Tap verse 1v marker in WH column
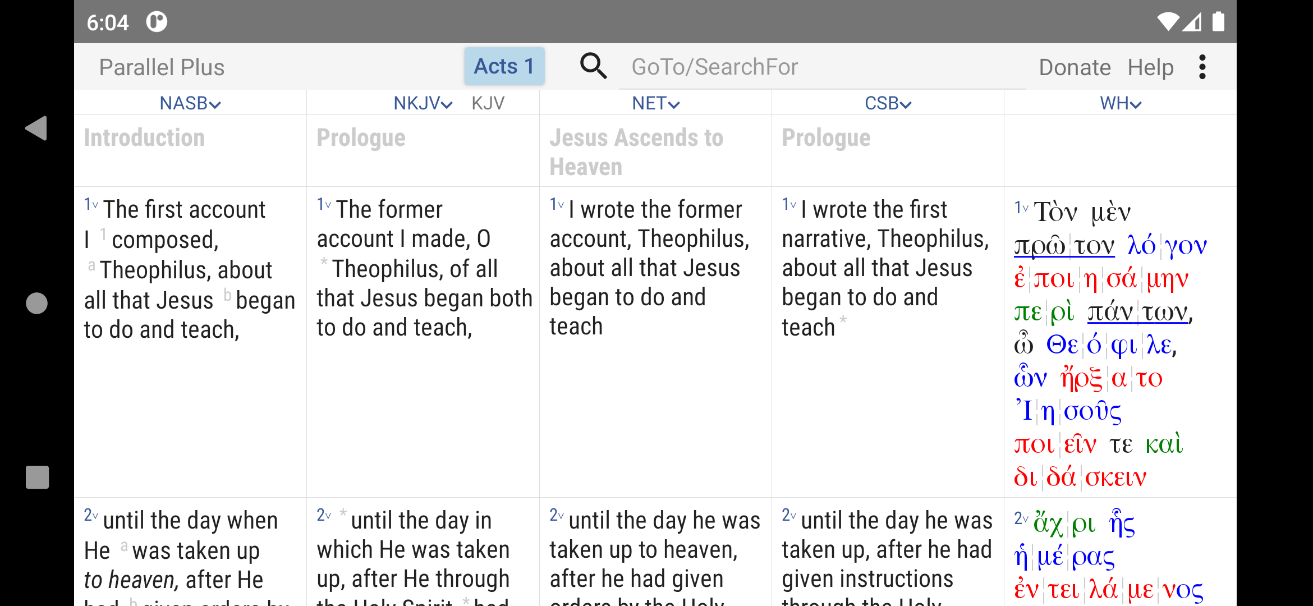The height and width of the screenshot is (606, 1313). (x=1021, y=208)
